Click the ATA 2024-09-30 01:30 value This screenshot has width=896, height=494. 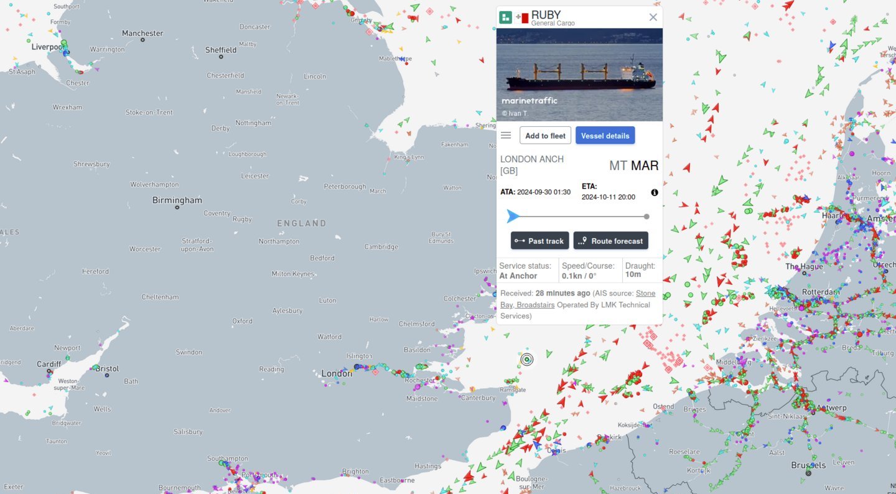click(x=543, y=192)
